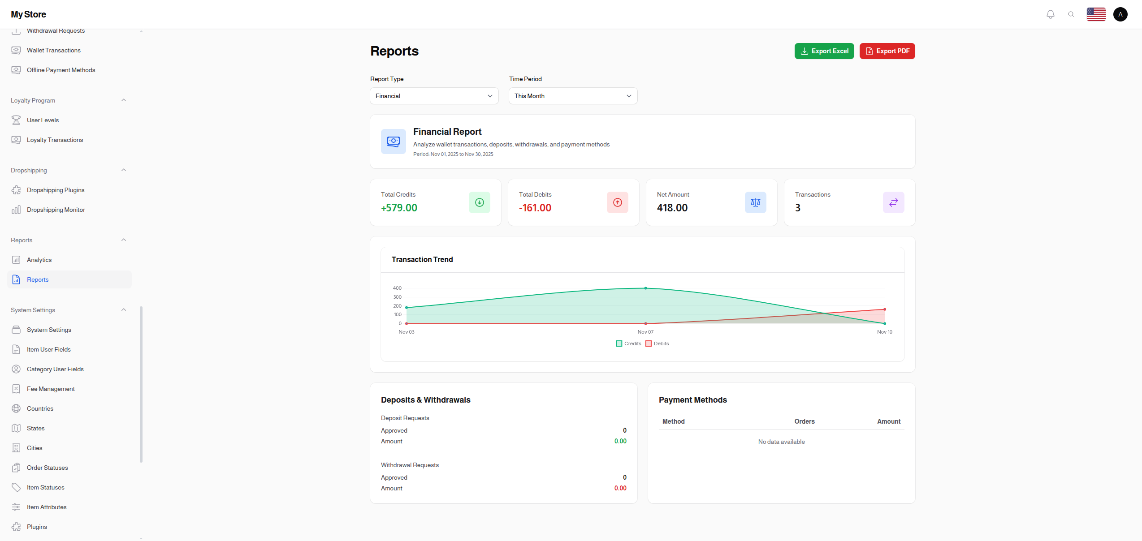Open the Fee Management icon
Image resolution: width=1142 pixels, height=541 pixels.
pos(16,389)
